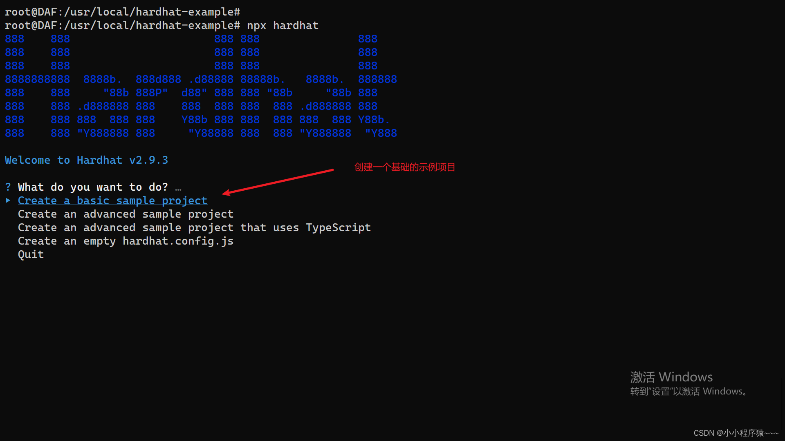Viewport: 785px width, 441px height.
Task: Click the CSDN author watermark
Action: 736,433
